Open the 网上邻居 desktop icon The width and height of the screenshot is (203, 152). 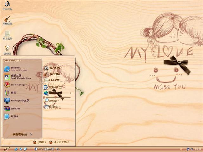pyautogui.click(x=7, y=35)
